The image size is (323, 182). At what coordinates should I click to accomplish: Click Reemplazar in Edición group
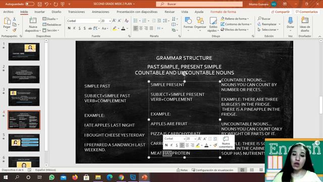[267, 24]
